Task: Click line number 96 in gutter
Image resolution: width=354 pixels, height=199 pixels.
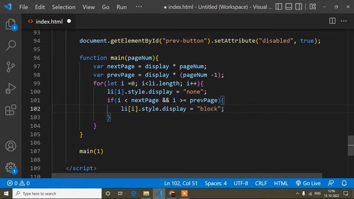Action: (x=37, y=57)
